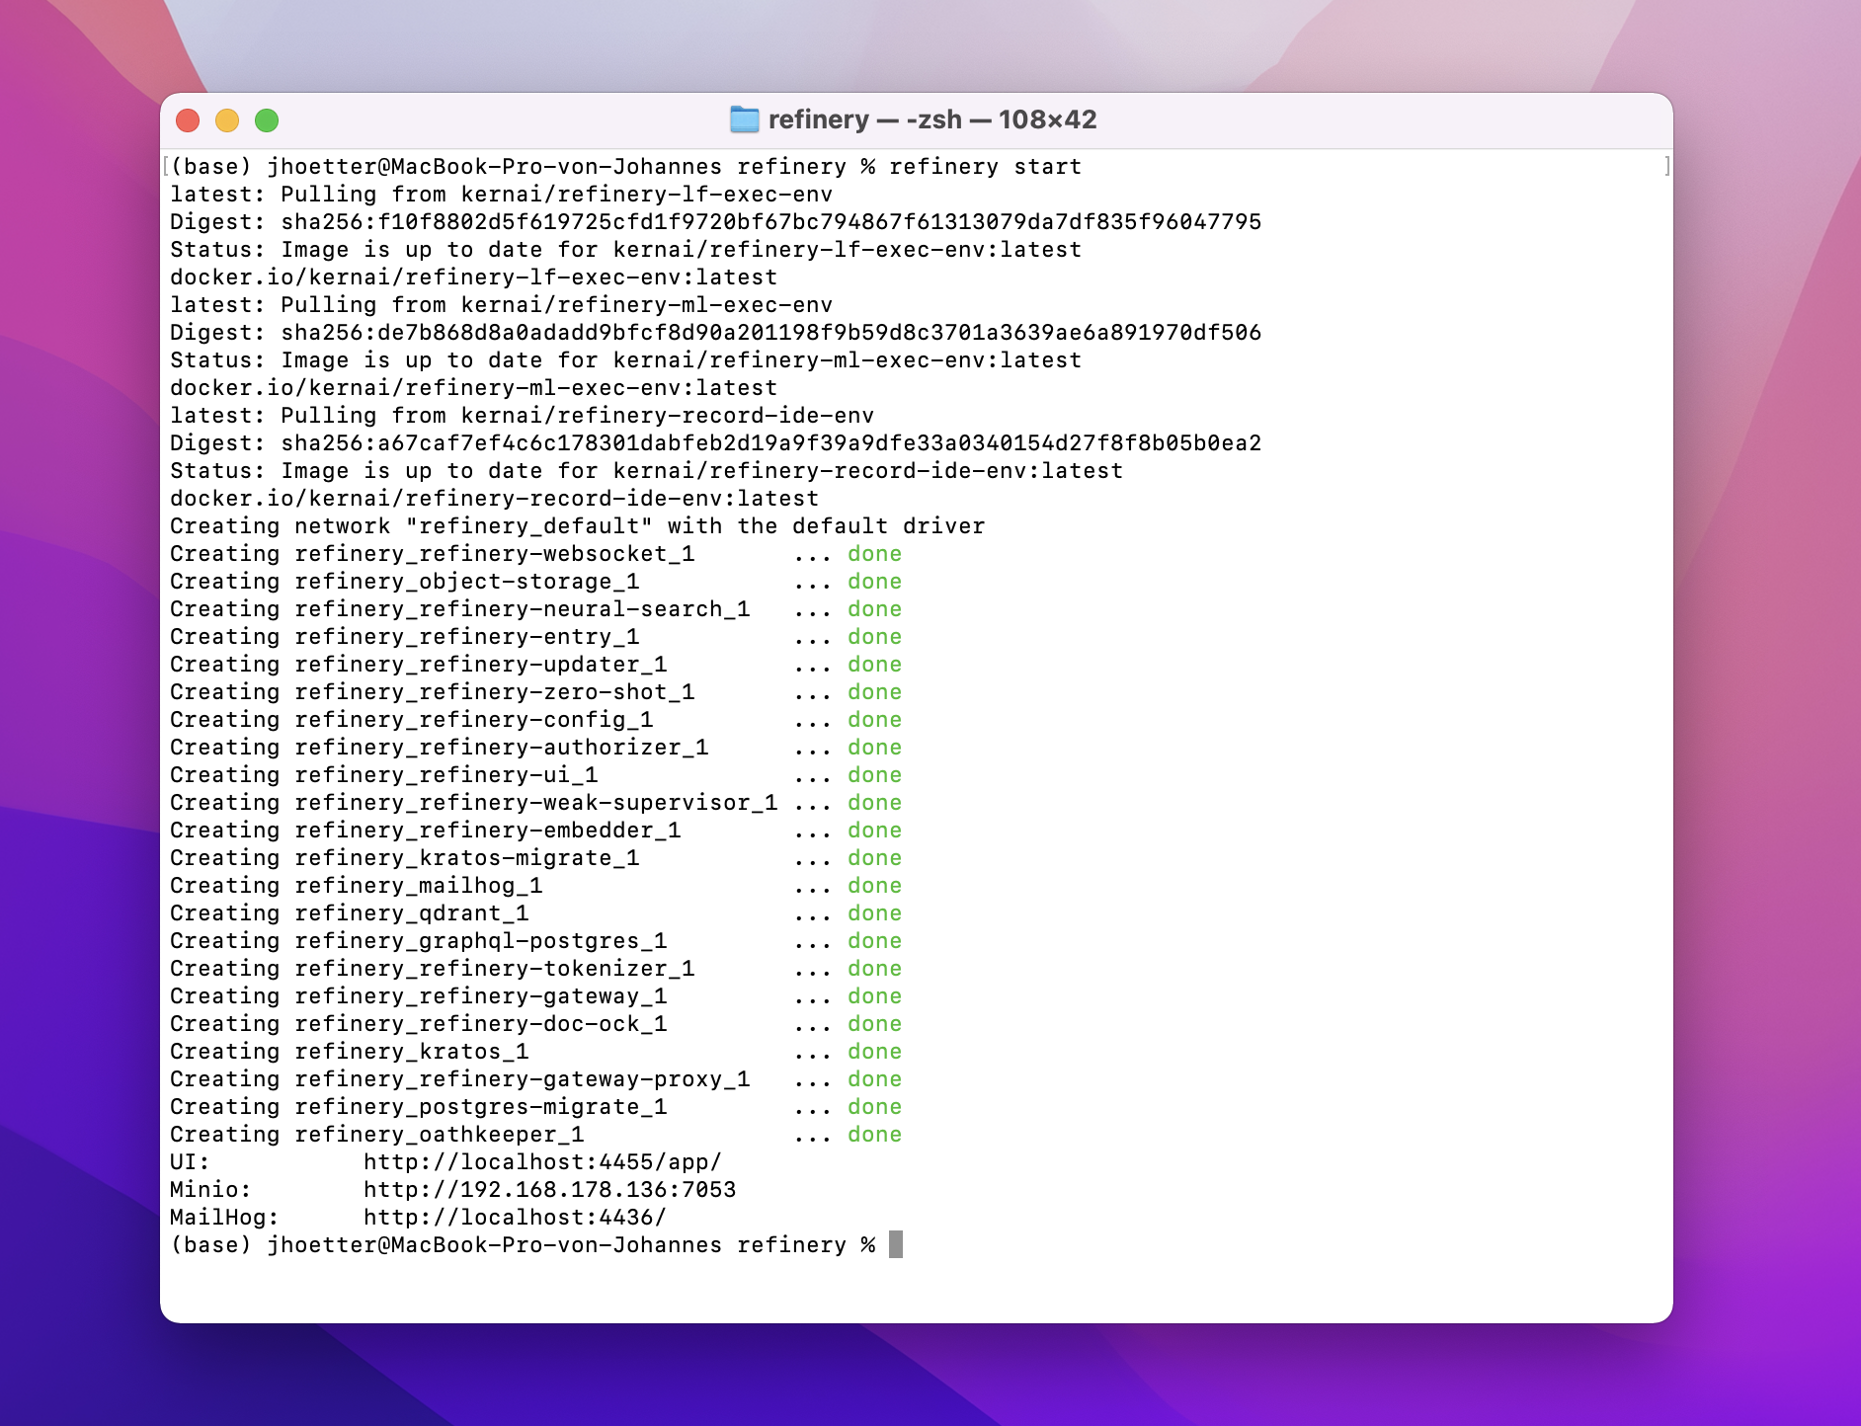Open the MailHog link localhost:4436/

point(515,1218)
